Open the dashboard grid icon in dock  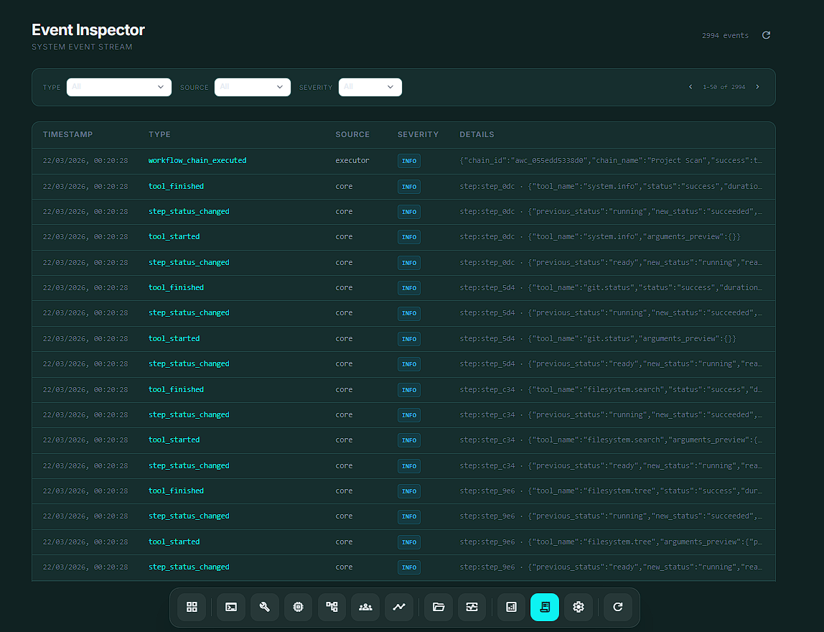click(x=192, y=607)
